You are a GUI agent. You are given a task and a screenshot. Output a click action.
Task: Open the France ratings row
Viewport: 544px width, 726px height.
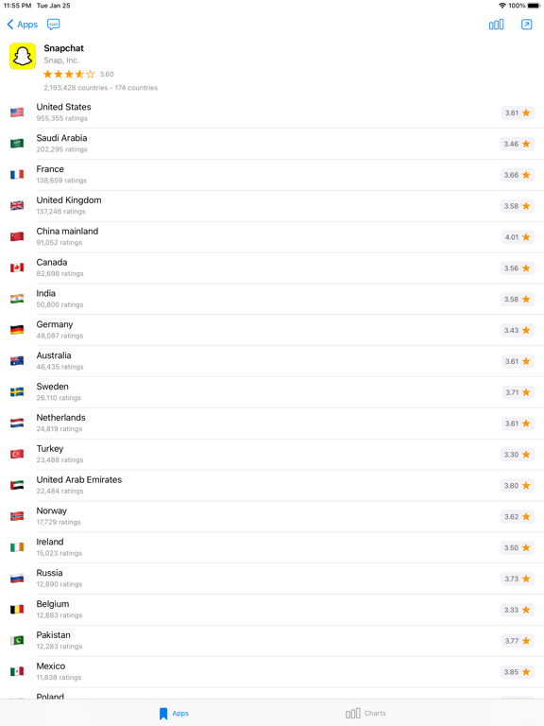pyautogui.click(x=272, y=175)
